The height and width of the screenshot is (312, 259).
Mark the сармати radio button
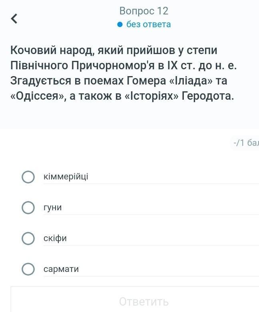coord(28,269)
